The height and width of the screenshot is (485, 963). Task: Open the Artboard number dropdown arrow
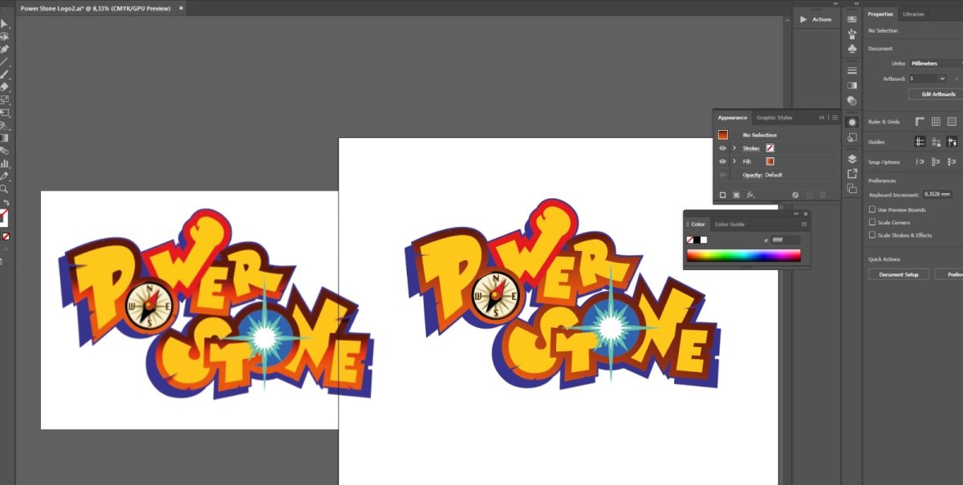[x=942, y=79]
